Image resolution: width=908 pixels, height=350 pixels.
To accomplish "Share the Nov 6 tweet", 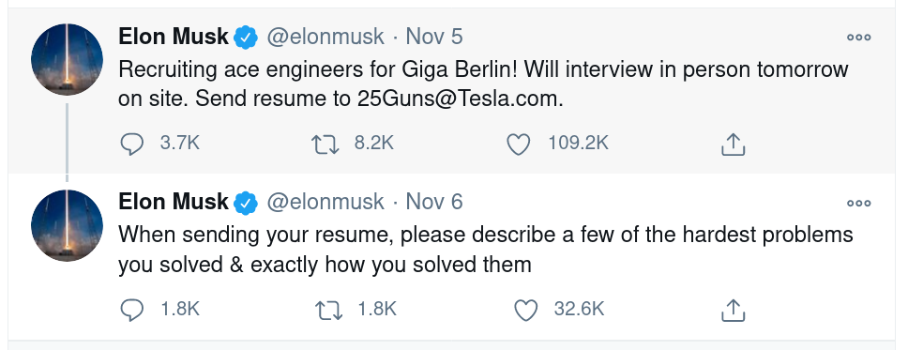I will (733, 310).
